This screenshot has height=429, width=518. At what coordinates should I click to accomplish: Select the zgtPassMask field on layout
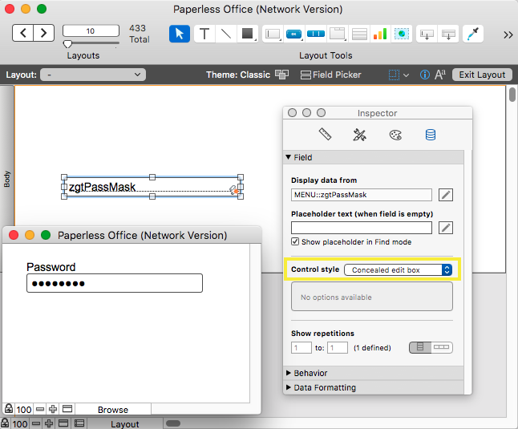tap(152, 187)
